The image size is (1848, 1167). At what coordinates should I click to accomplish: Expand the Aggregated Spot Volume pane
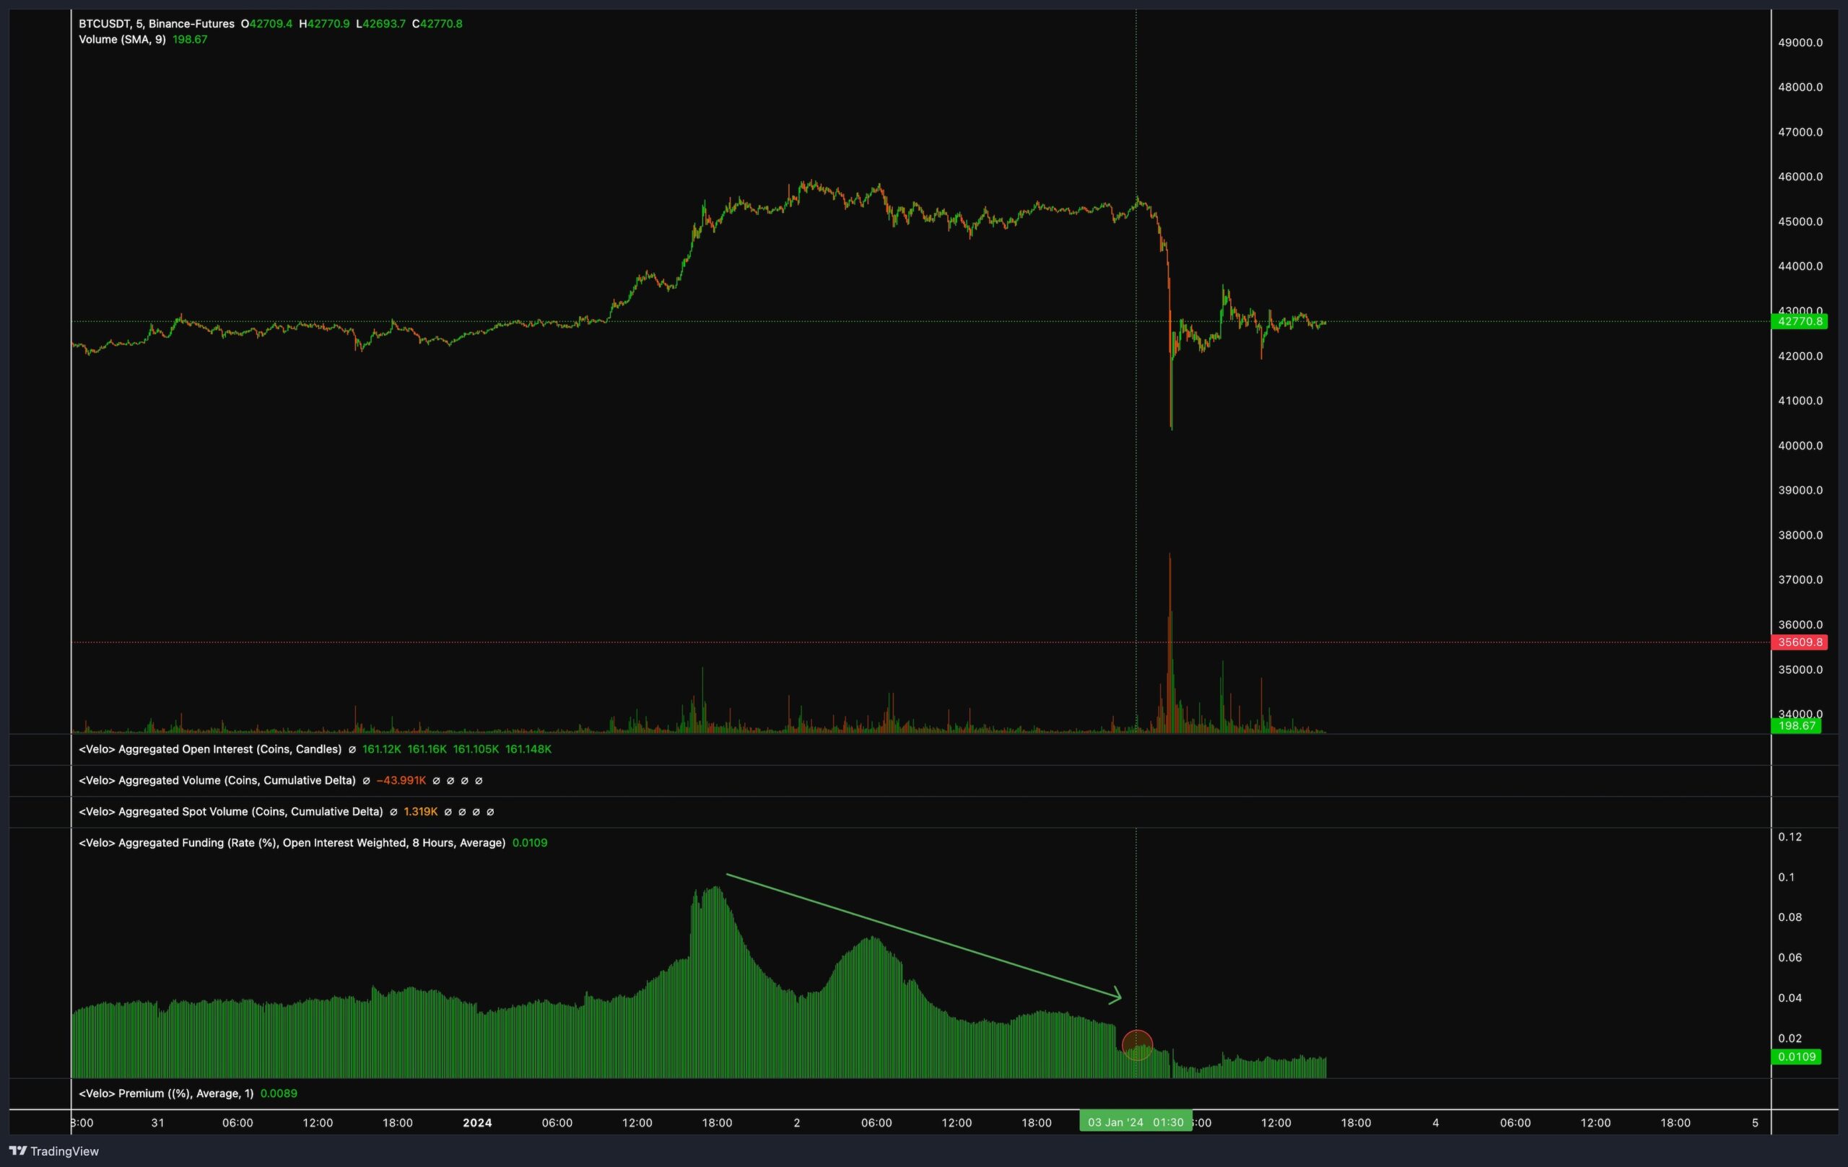[230, 812]
